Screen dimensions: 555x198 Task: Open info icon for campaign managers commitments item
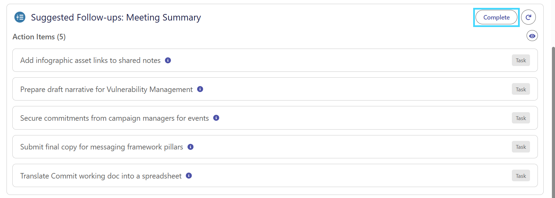click(x=216, y=118)
